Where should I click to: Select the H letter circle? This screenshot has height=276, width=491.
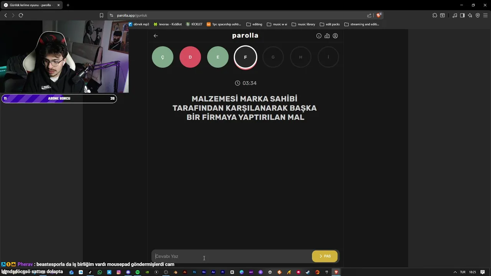coord(301,57)
